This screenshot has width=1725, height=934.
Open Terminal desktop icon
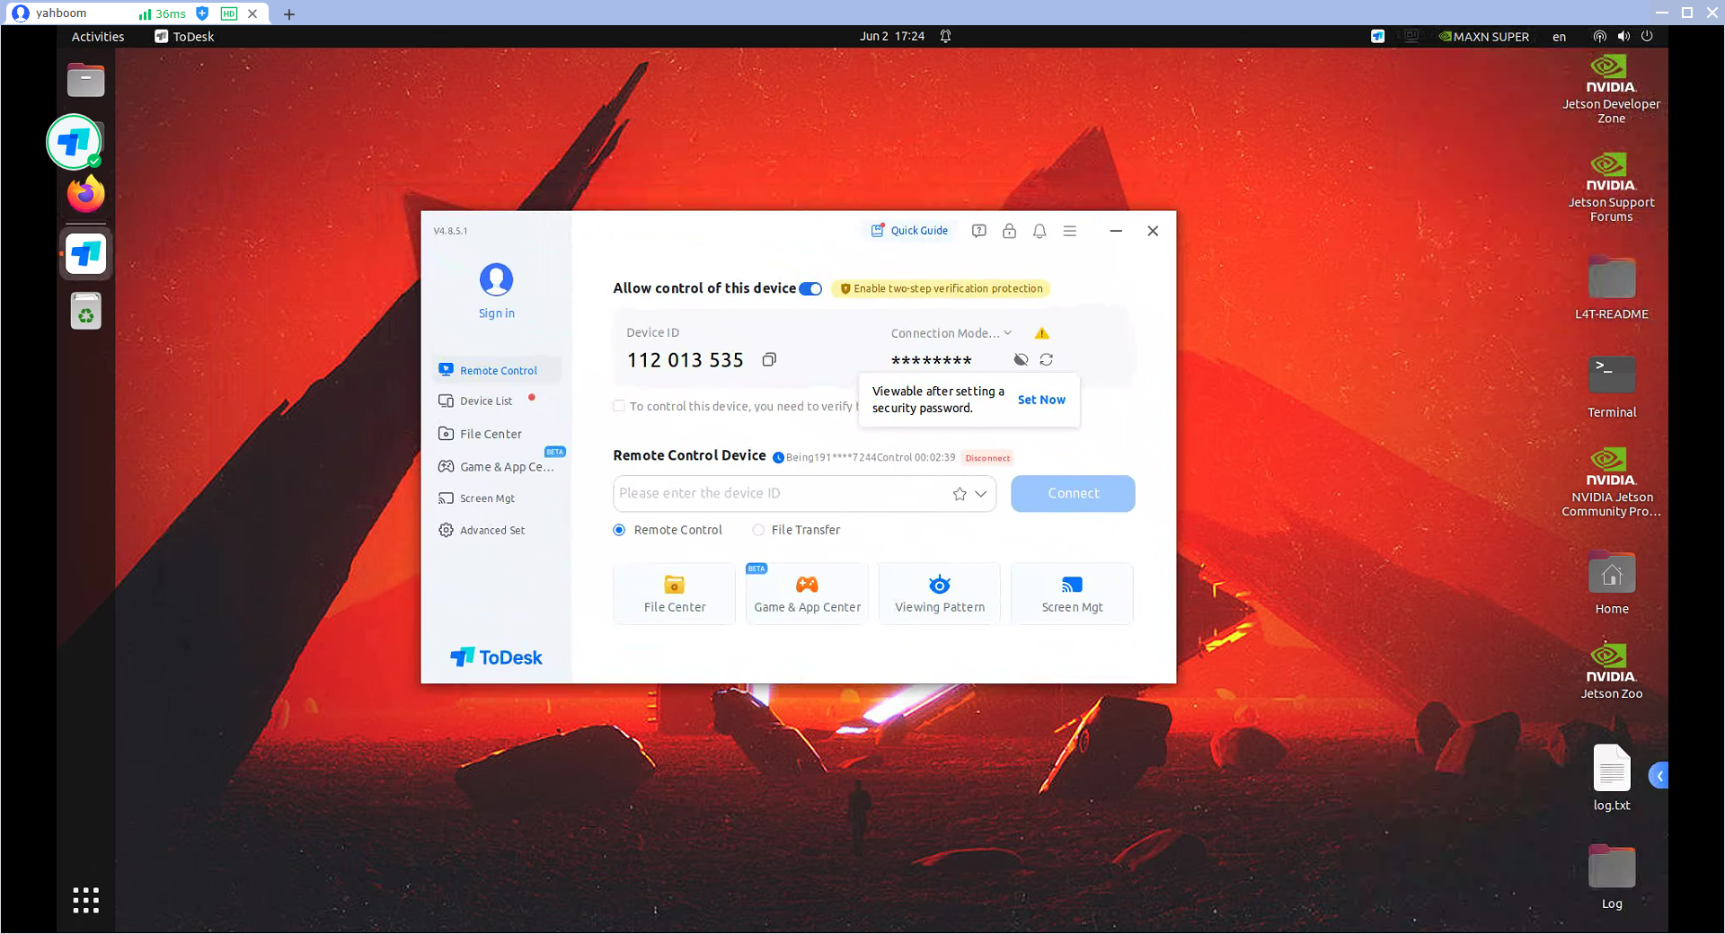coord(1612,386)
